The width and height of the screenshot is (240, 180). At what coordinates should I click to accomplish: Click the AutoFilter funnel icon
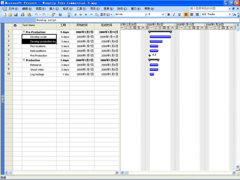[x=234, y=15]
